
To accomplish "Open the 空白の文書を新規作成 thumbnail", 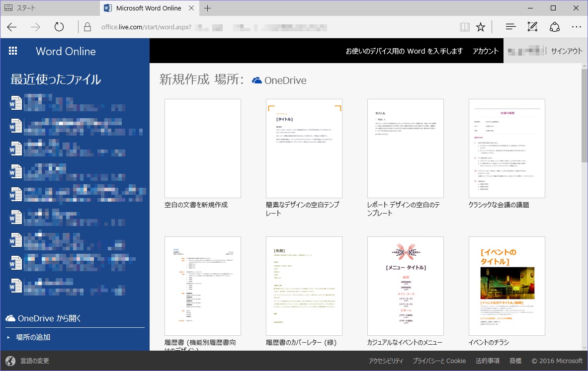I will click(203, 148).
